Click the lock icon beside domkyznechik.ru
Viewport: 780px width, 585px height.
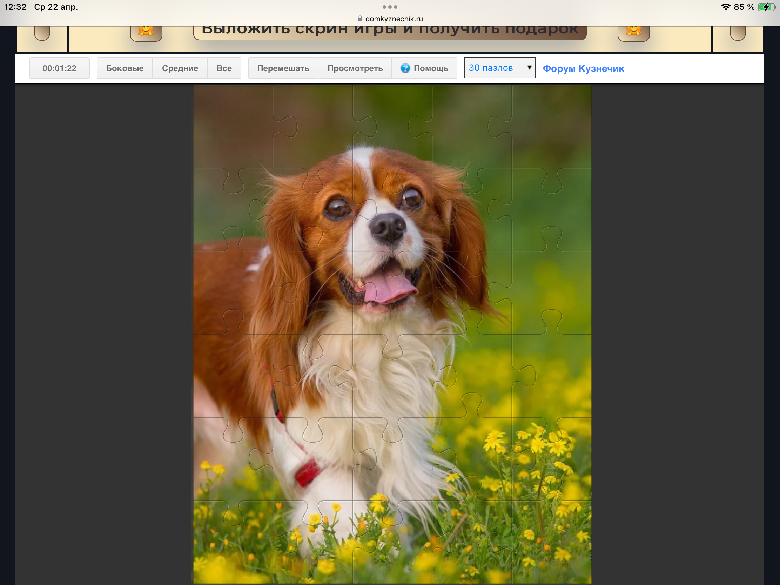coord(360,19)
